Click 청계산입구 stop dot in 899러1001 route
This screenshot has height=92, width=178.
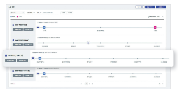[x=90, y=74]
